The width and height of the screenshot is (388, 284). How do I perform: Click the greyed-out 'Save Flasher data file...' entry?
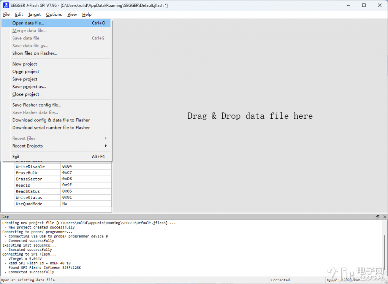tap(56, 112)
